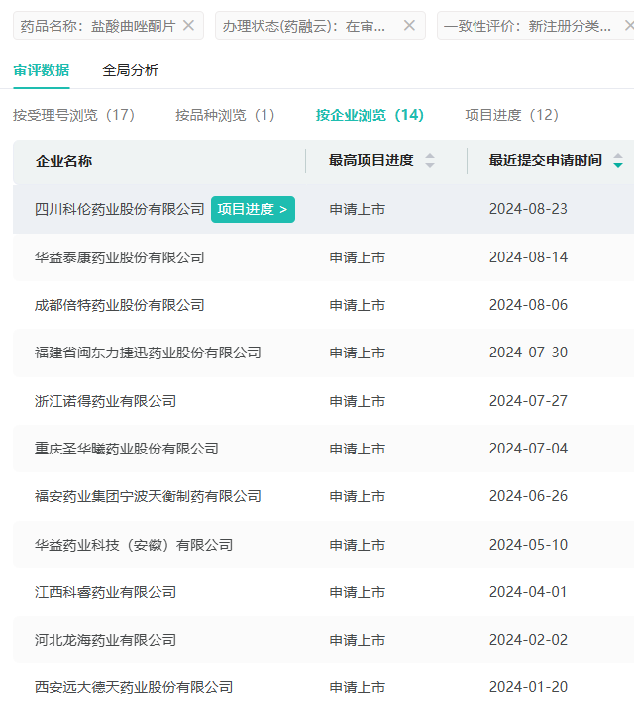This screenshot has height=705, width=634.
Task: Click 项目进度 button for 四川科伦药业
Action: click(x=253, y=209)
